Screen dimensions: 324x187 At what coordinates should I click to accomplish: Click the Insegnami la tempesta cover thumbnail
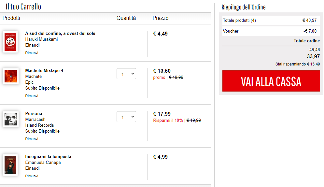click(10, 165)
